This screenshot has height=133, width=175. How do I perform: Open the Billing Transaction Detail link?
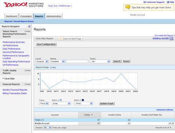(15, 93)
